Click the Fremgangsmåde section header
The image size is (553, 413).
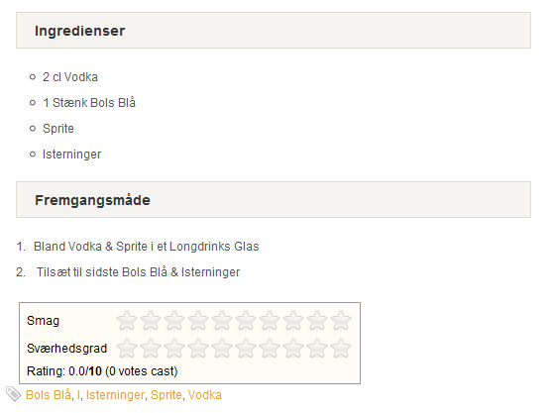[274, 199]
